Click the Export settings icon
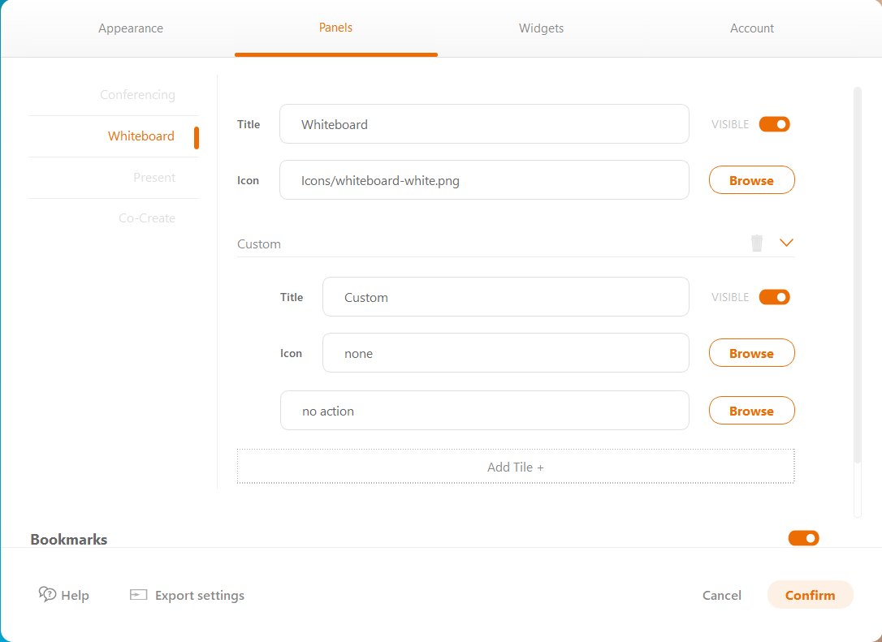 pos(138,595)
